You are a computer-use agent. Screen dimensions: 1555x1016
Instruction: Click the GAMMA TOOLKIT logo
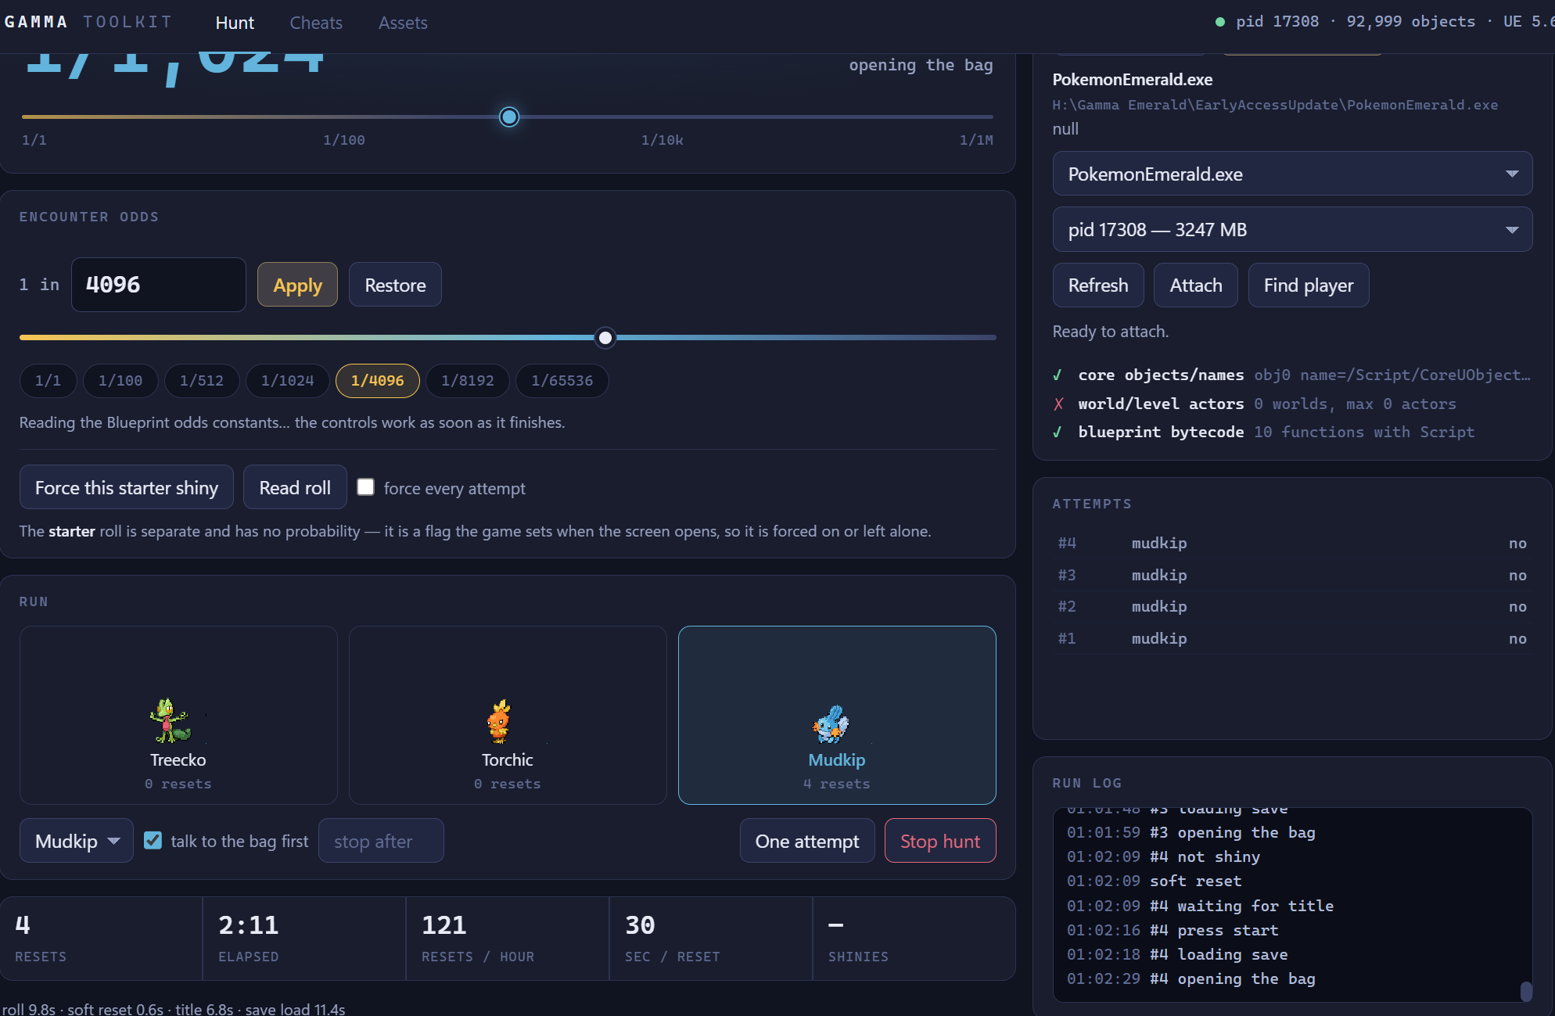tap(88, 22)
